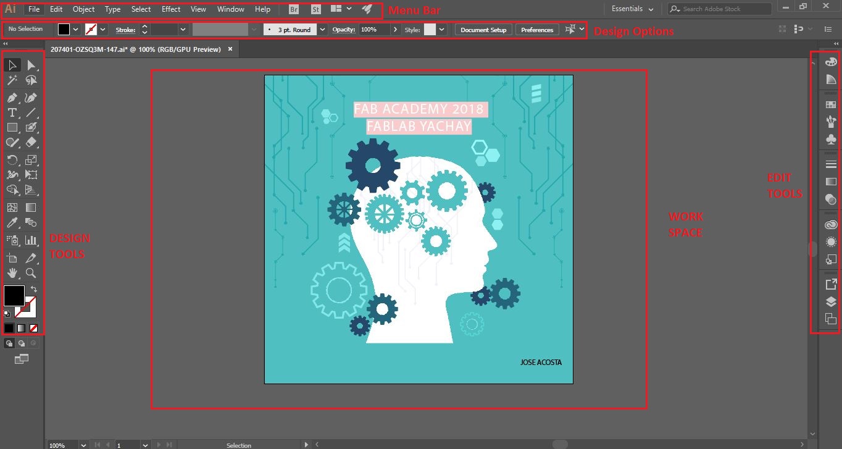Reset to default fill and stroke

click(7, 314)
